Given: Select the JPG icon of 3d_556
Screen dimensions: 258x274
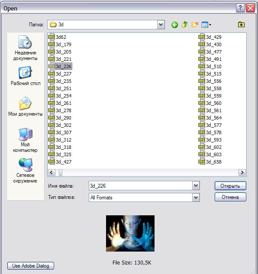Looking at the screenshot, I should coord(202,81).
